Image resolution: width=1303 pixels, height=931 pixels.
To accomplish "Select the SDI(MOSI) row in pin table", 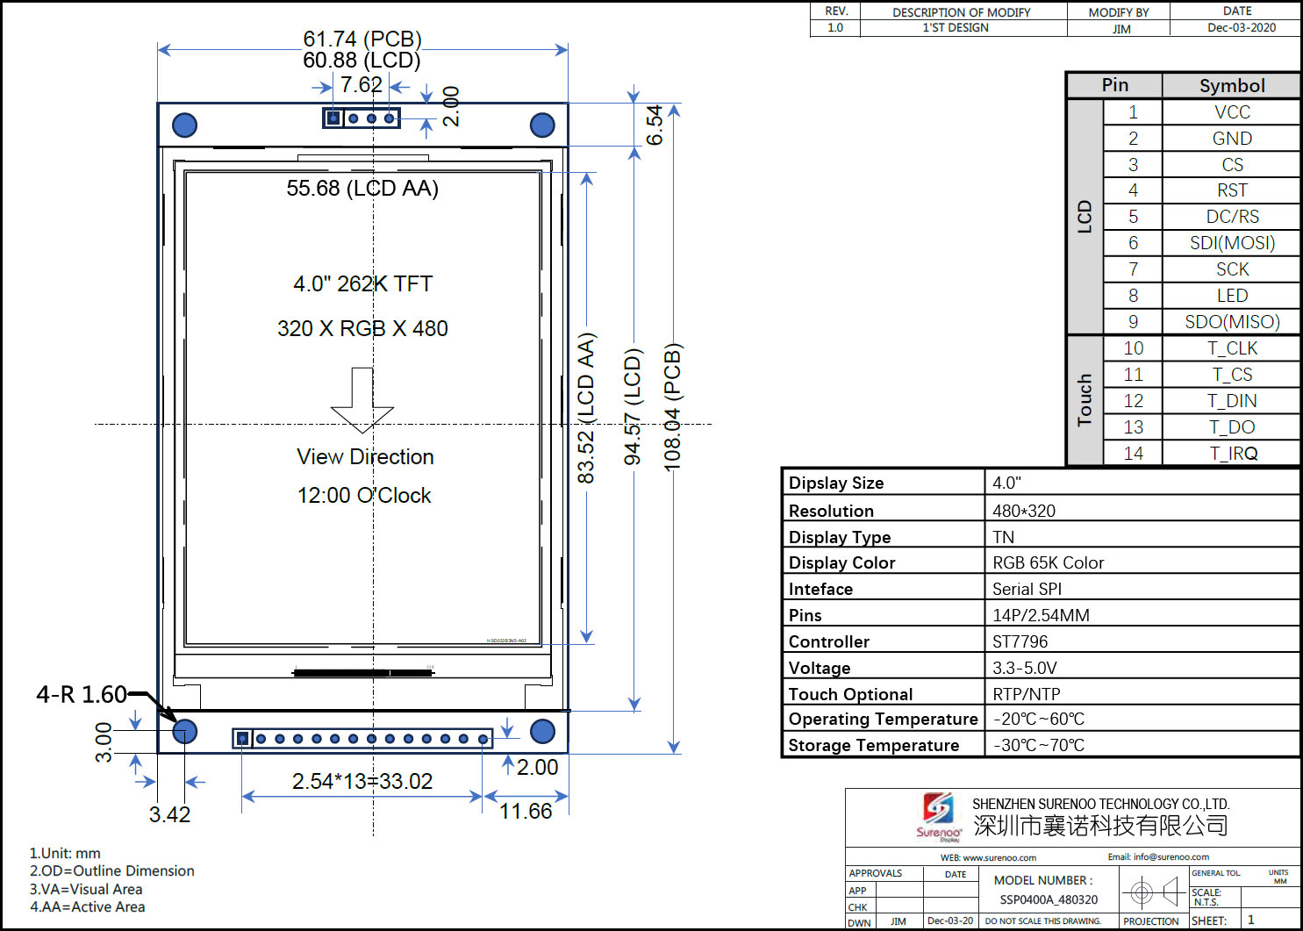I will pyautogui.click(x=1231, y=243).
